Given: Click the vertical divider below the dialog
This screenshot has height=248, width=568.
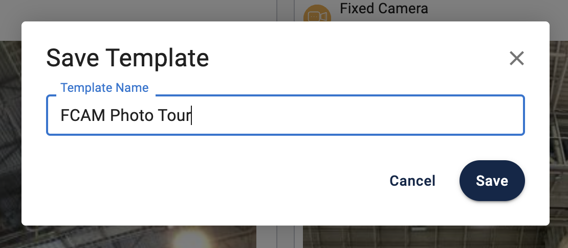Looking at the screenshot, I should point(277,237).
